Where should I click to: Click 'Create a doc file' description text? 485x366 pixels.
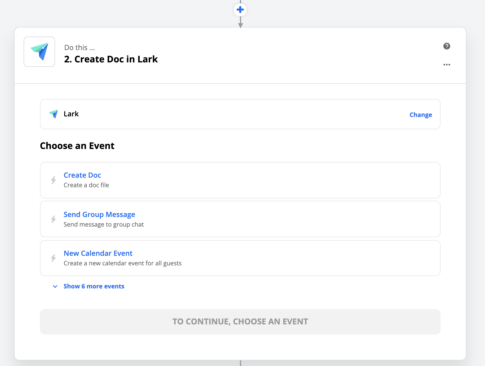pos(86,185)
